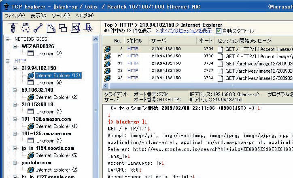Click the document icon in port 3737 row
The height and width of the screenshot is (178, 293).
tap(220, 71)
